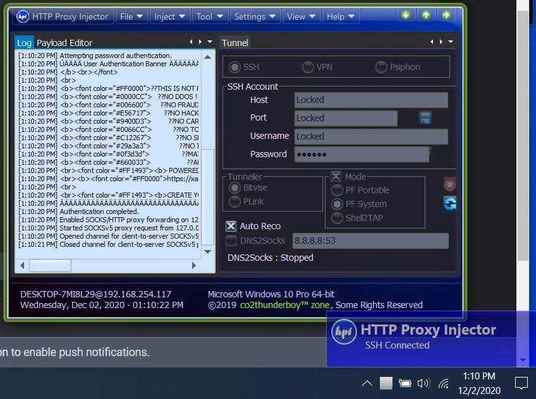Open the Tool menu

coord(209,16)
